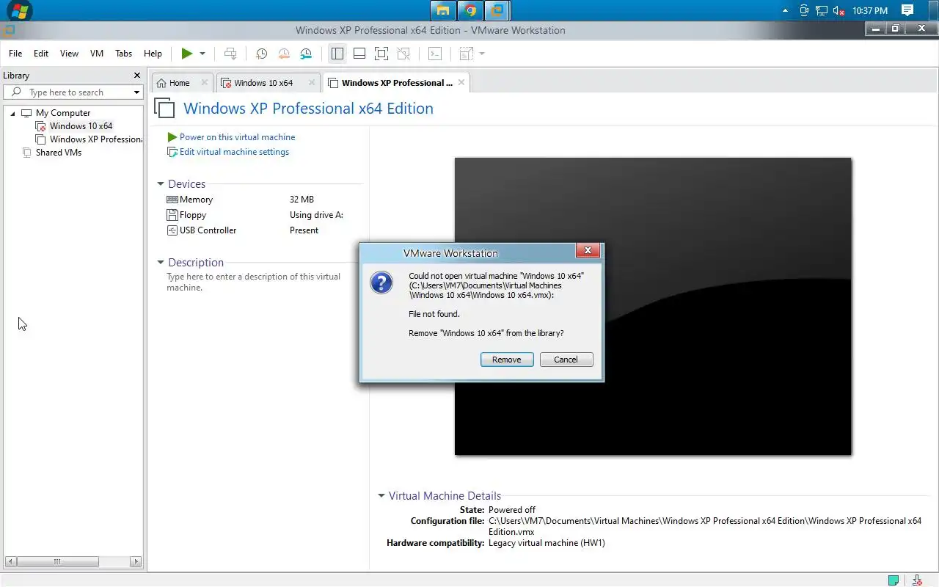
Task: Close the Windows 10 x64 tab
Action: coord(312,82)
